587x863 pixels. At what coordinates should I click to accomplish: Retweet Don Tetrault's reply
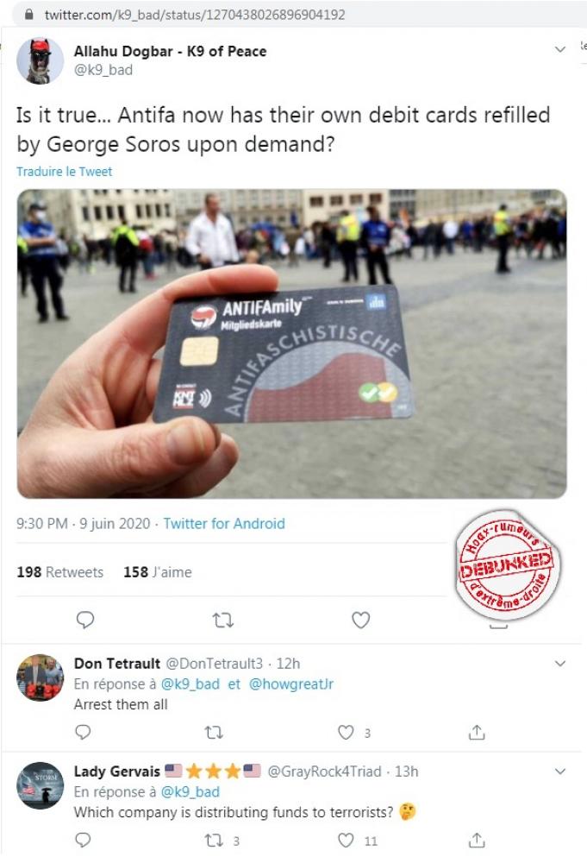pyautogui.click(x=214, y=733)
